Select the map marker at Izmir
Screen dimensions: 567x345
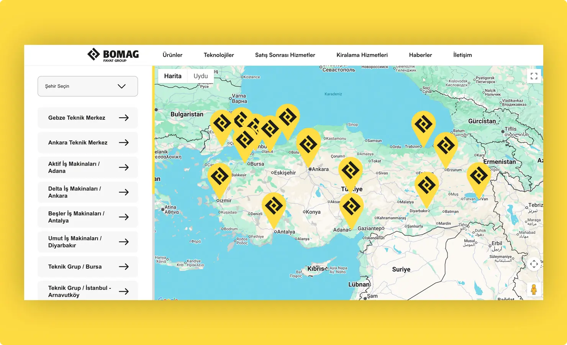coord(220,177)
